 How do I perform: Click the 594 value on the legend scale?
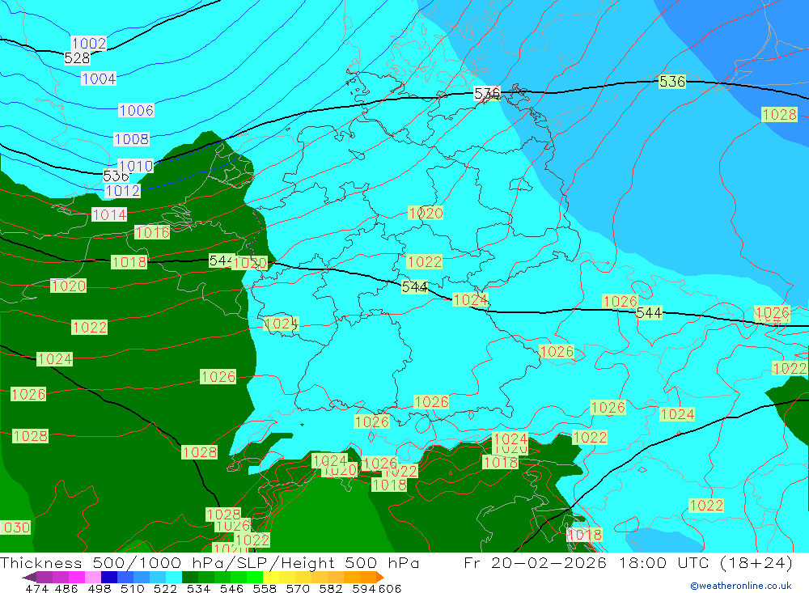click(364, 588)
